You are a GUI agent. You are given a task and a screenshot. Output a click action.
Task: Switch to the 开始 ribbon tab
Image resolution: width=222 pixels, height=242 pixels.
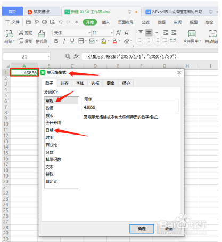(90, 22)
